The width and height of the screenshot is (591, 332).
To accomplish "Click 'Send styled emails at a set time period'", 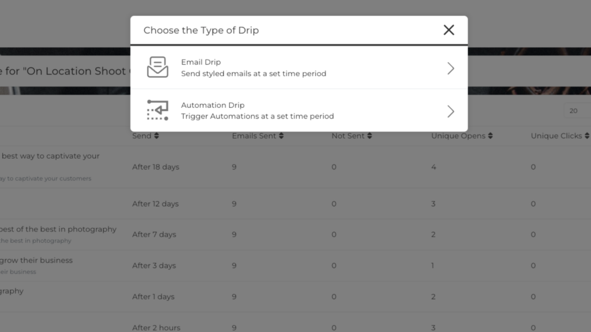I will (254, 73).
